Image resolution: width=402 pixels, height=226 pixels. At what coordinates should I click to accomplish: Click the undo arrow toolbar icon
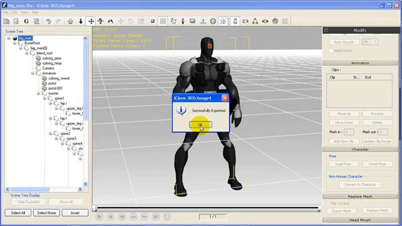pos(48,21)
